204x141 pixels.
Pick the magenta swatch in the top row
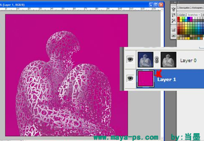[191, 18]
